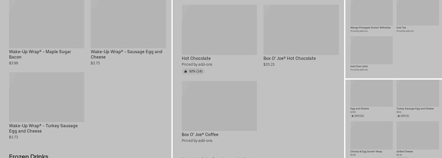Click the Egg and Cheese 100% rating badge
Image resolution: width=442 pixels, height=158 pixels.
click(x=357, y=116)
